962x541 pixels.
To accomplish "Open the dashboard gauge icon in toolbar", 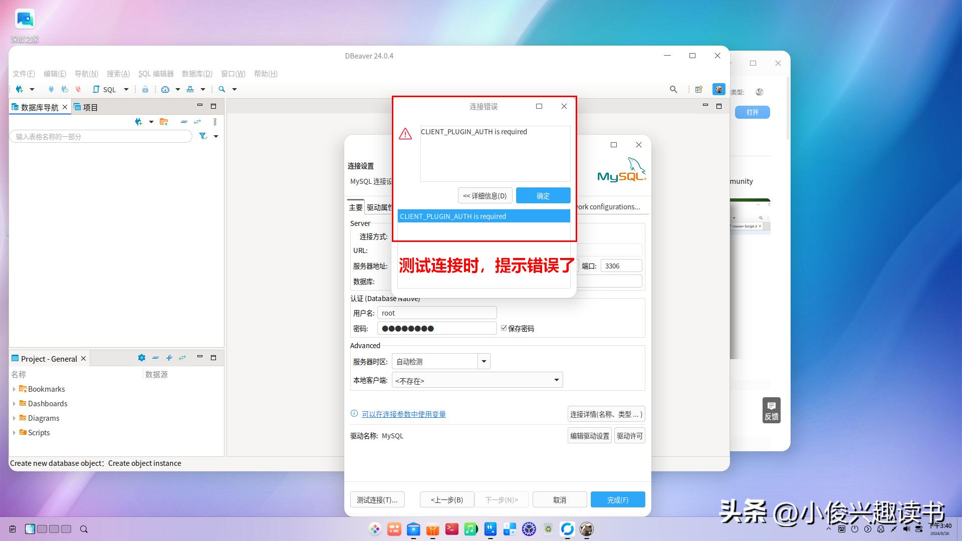I will click(x=165, y=89).
